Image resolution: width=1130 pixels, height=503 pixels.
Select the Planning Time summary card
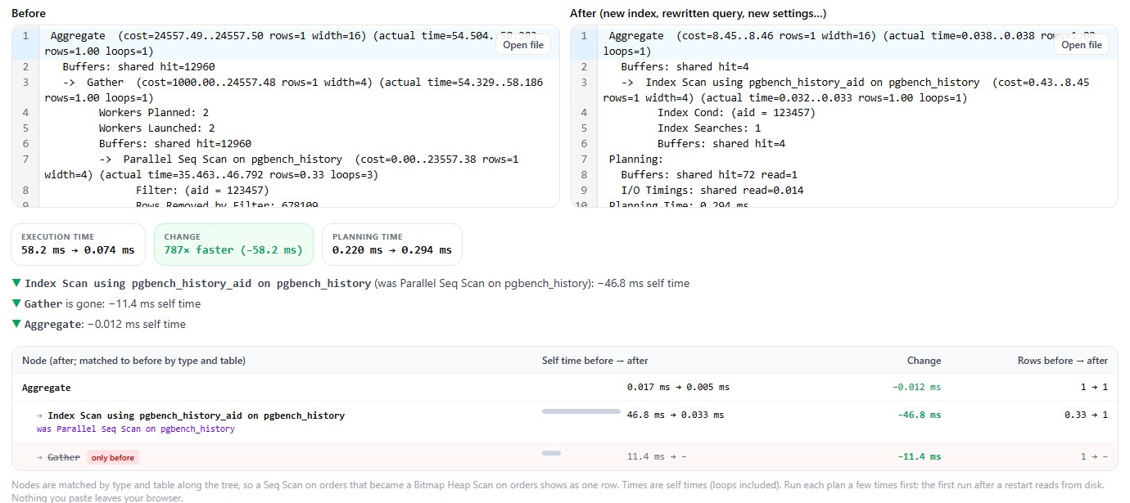(x=392, y=245)
